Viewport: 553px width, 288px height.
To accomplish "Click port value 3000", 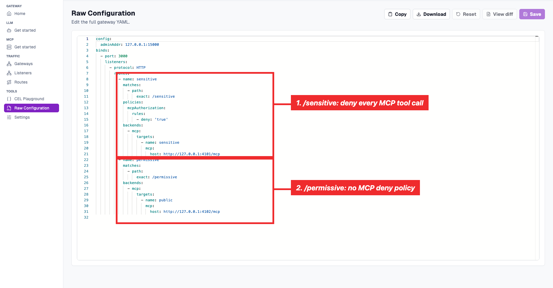I will pyautogui.click(x=123, y=56).
